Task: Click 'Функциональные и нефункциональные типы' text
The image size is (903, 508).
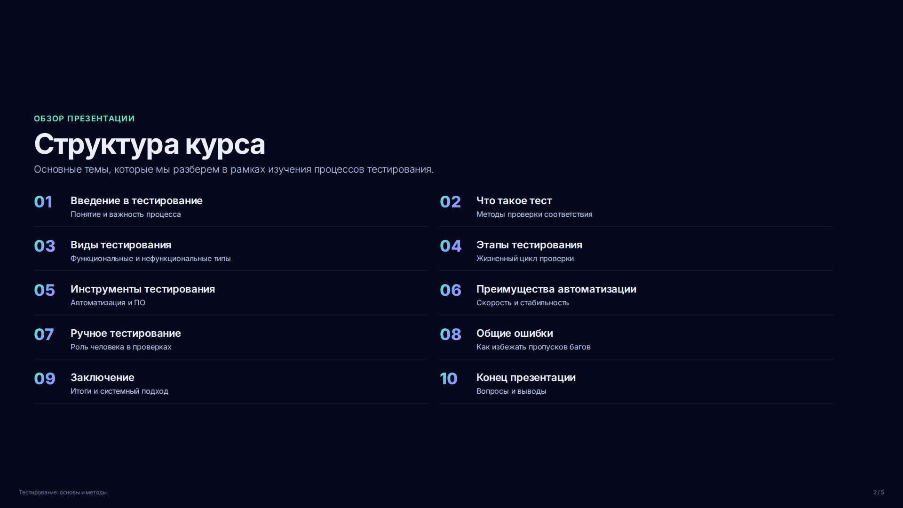Action: click(x=150, y=259)
